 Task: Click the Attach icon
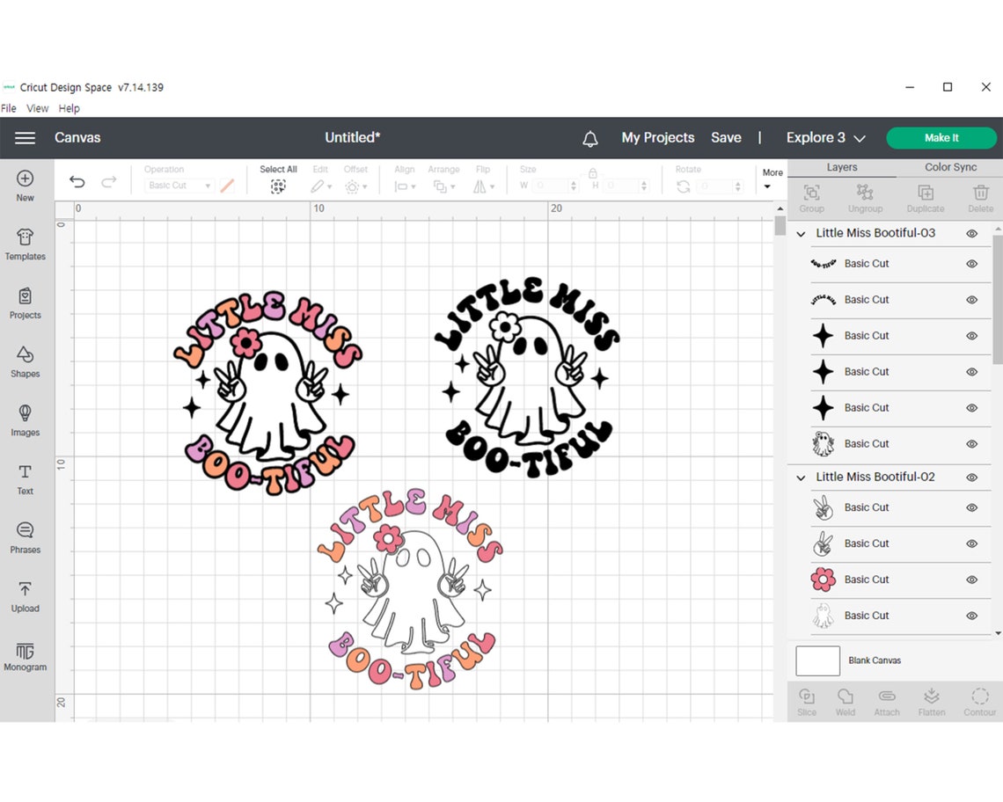click(x=886, y=700)
